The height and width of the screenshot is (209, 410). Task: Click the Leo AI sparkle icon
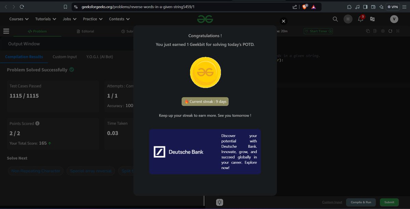pyautogui.click(x=381, y=6)
